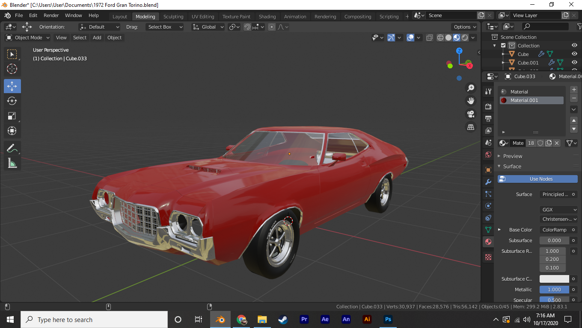The height and width of the screenshot is (328, 582).
Task: Toggle fake user shield icon for material
Action: [x=540, y=143]
